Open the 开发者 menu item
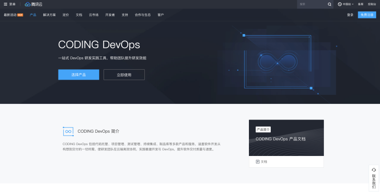The image size is (380, 192). click(110, 15)
